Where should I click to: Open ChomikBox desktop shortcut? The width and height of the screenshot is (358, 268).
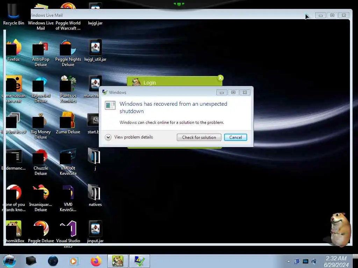[14, 232]
